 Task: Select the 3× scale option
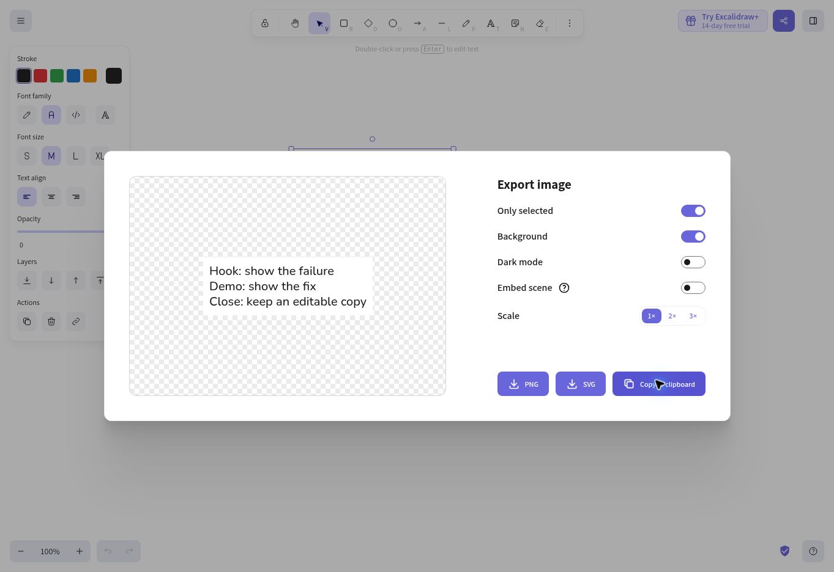click(693, 316)
